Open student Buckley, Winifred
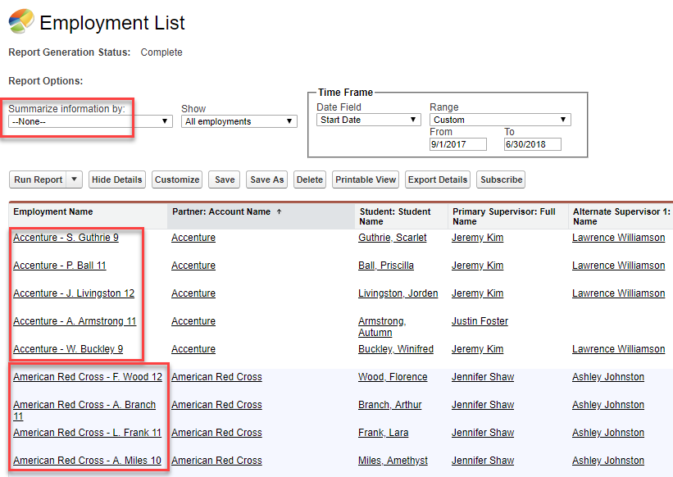Viewport: 673px width, 477px height. tap(396, 349)
